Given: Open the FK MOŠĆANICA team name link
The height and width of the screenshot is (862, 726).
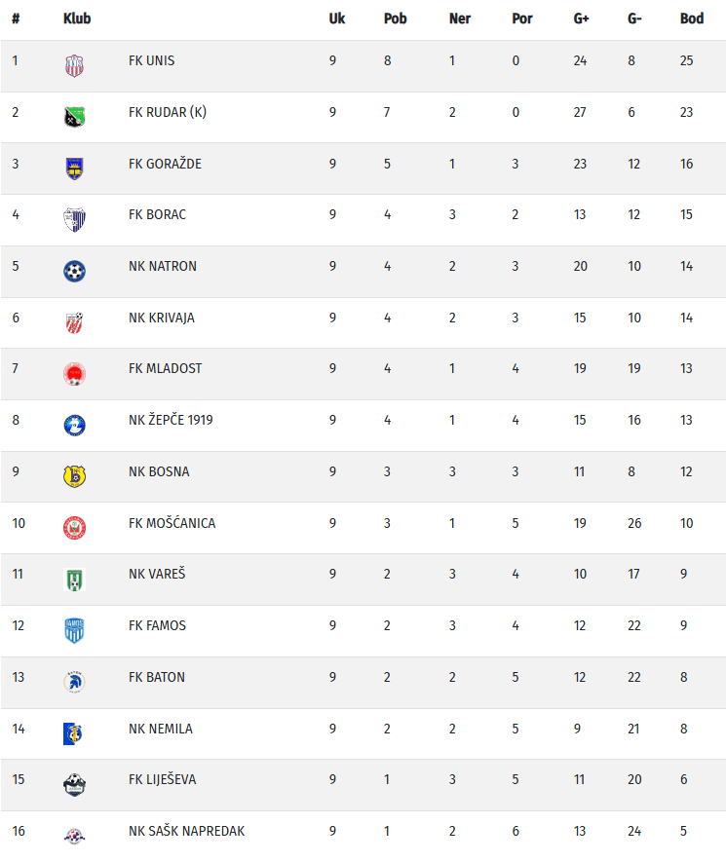Looking at the screenshot, I should click(x=172, y=523).
